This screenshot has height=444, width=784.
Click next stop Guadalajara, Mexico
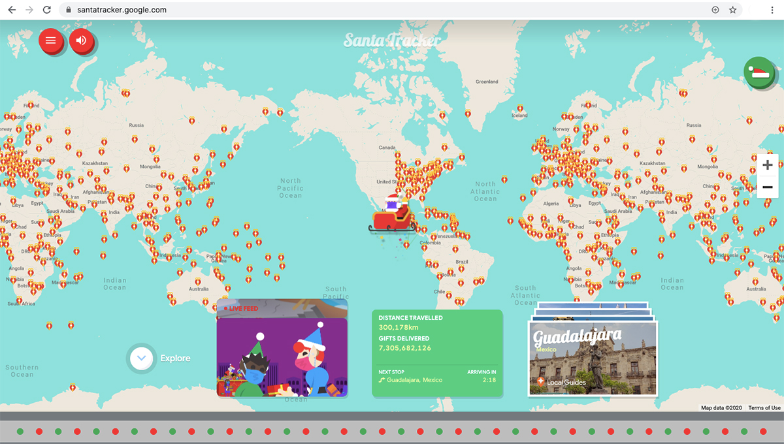tap(410, 380)
